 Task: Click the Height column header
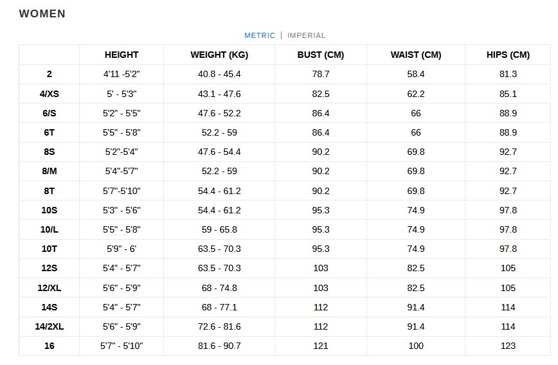(x=122, y=55)
